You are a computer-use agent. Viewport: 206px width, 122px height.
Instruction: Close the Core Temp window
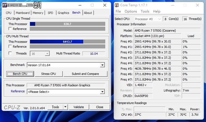197,5
